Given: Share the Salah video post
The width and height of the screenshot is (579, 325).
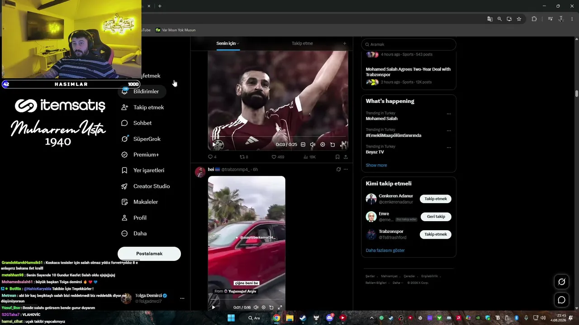Looking at the screenshot, I should [346, 157].
